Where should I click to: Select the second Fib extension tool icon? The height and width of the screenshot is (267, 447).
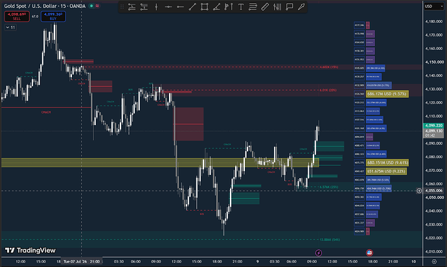(144, 7)
